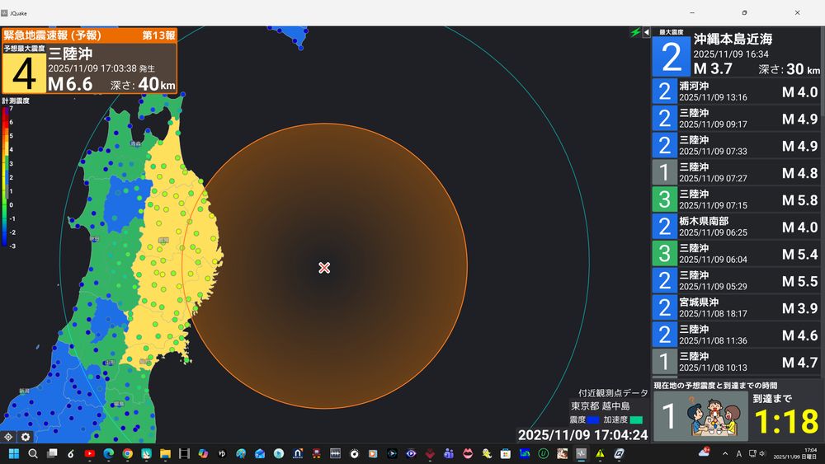This screenshot has height=464, width=825.
Task: Click the predicted max intensity 4 box
Action: pos(24,72)
